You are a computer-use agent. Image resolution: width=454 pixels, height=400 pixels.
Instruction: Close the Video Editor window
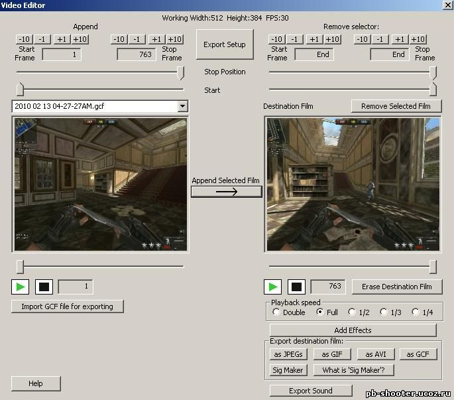[x=447, y=5]
